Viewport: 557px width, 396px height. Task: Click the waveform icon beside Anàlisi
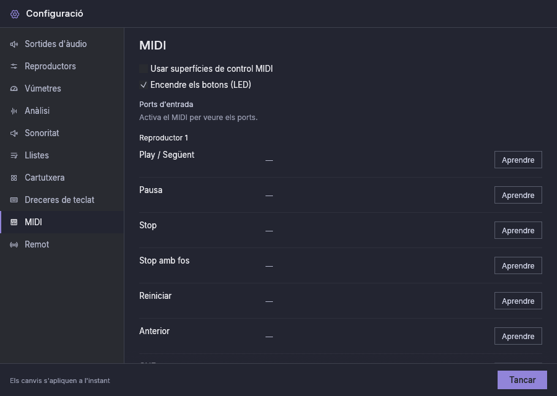(14, 111)
